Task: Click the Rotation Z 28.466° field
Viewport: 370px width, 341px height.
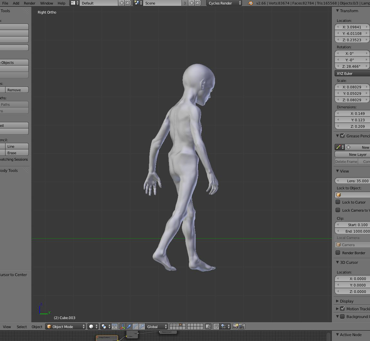Action: pyautogui.click(x=352, y=66)
